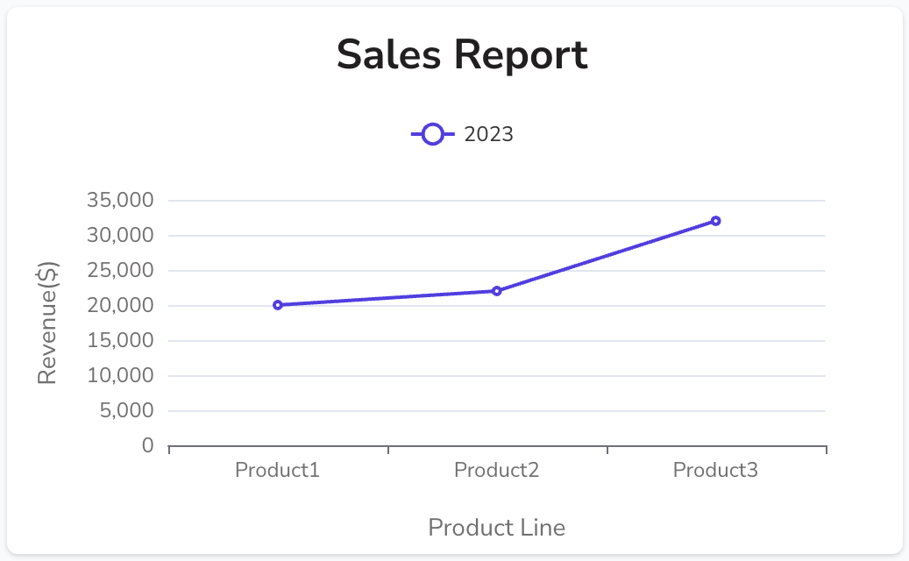
Task: Click the 15,000 y-axis tick label
Action: (x=121, y=340)
